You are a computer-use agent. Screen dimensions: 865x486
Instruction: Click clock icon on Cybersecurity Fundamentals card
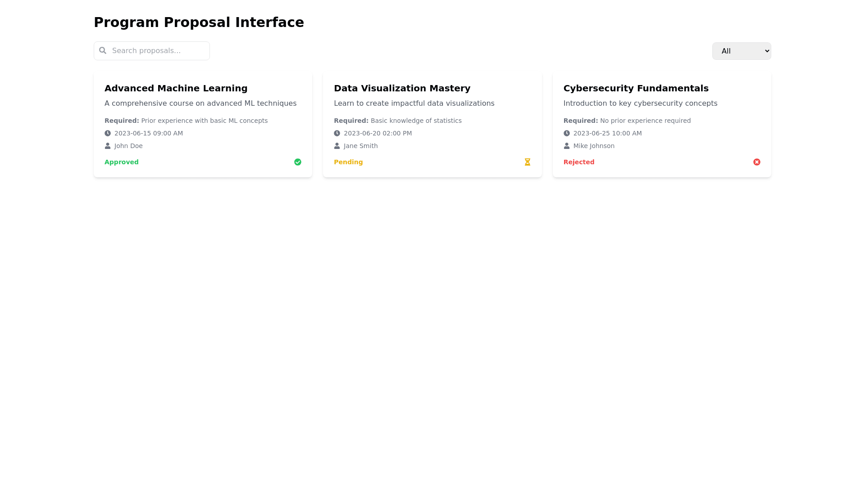[567, 133]
